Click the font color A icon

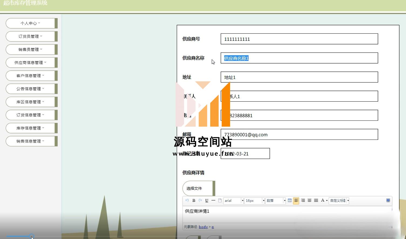tap(322, 200)
